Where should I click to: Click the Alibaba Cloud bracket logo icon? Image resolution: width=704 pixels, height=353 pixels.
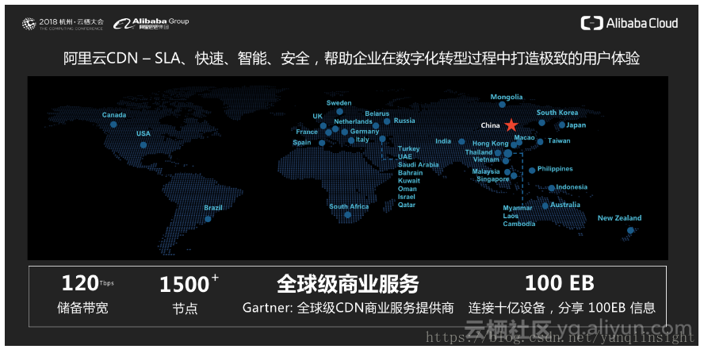pos(591,23)
